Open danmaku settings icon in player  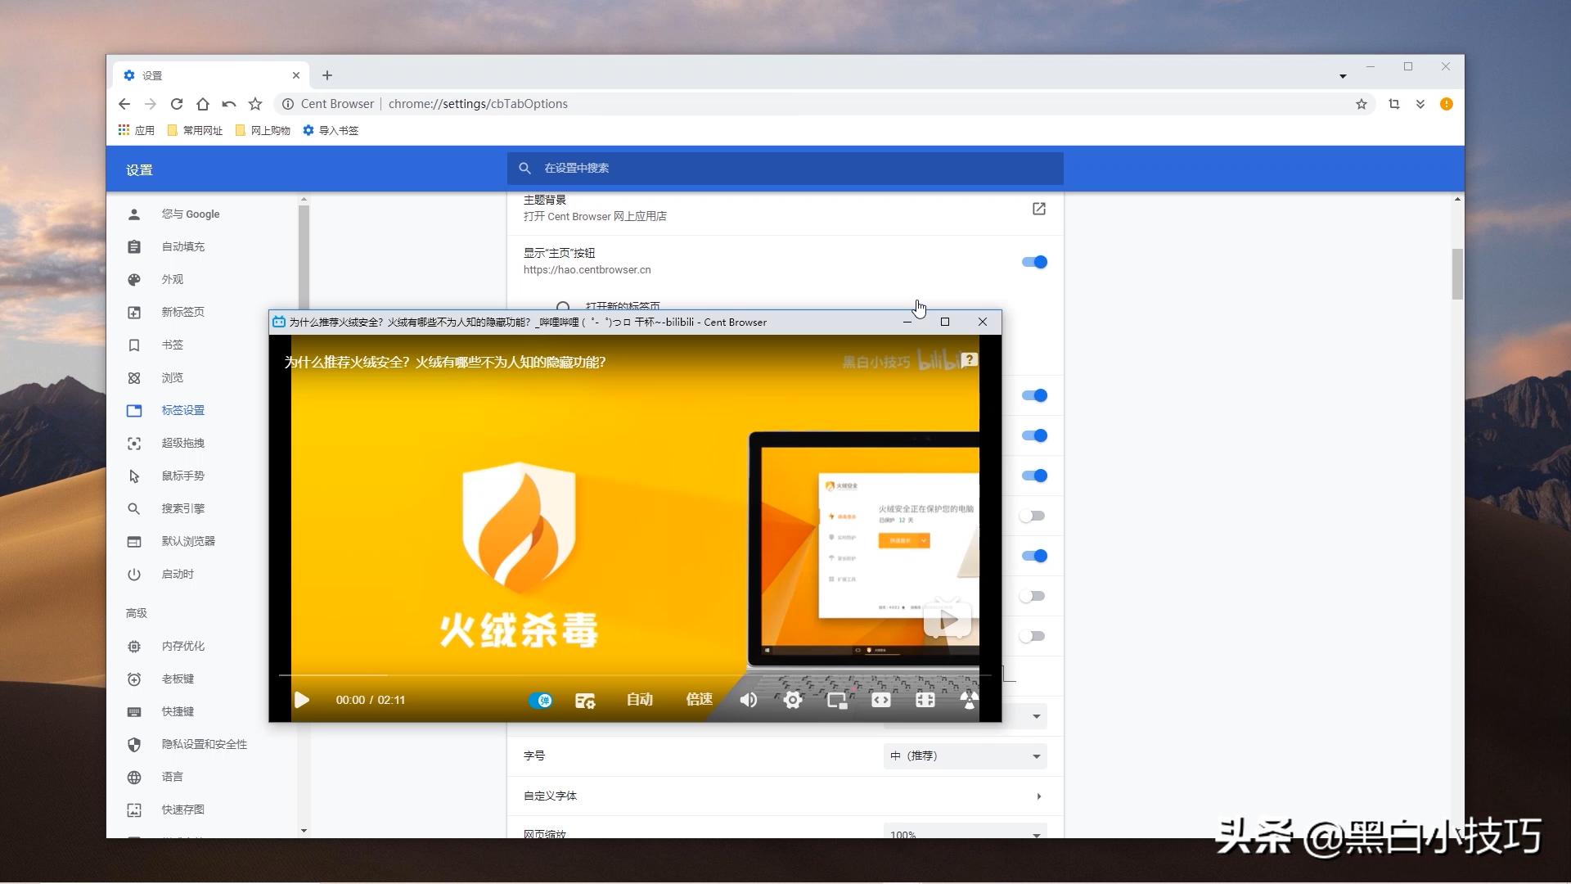[x=585, y=701]
